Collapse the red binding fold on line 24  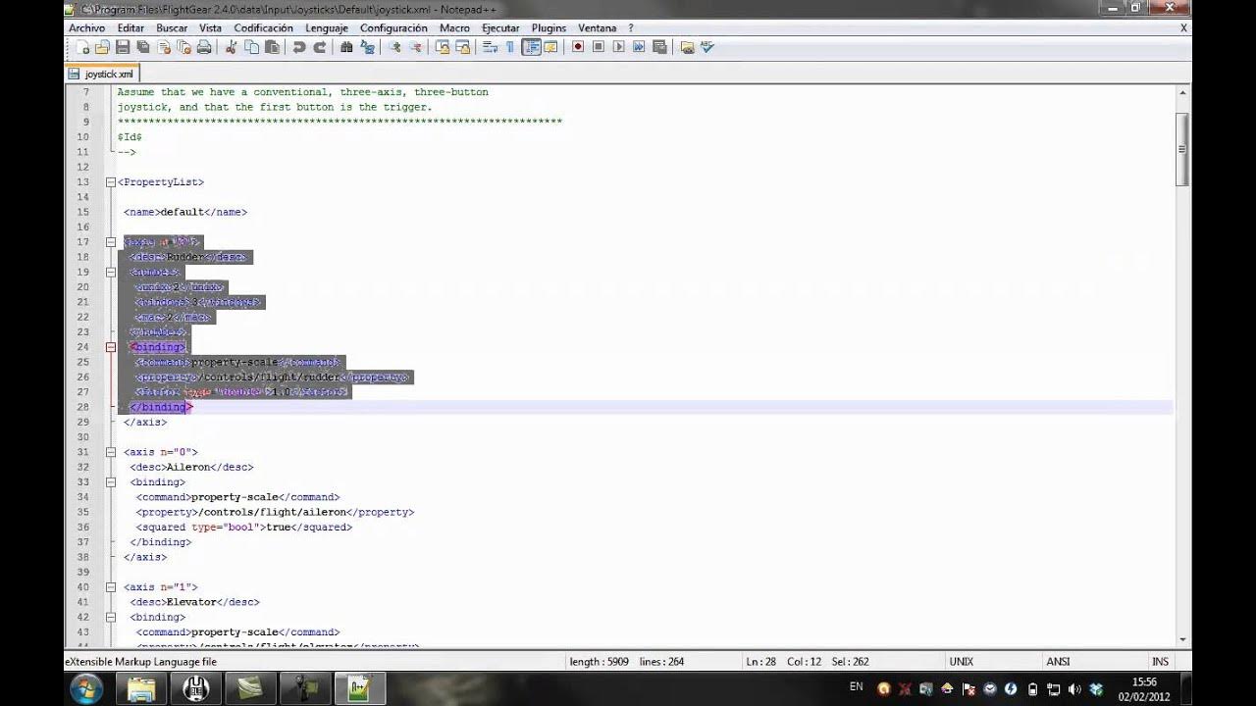coord(111,347)
